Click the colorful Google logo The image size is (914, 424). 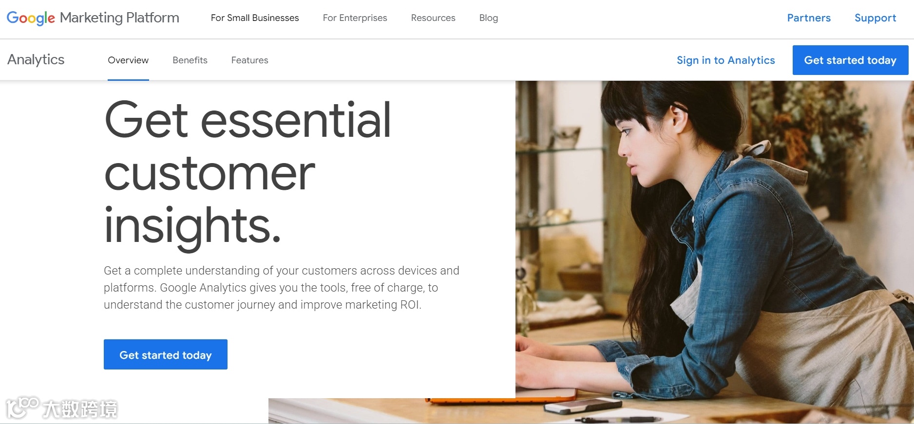[31, 18]
